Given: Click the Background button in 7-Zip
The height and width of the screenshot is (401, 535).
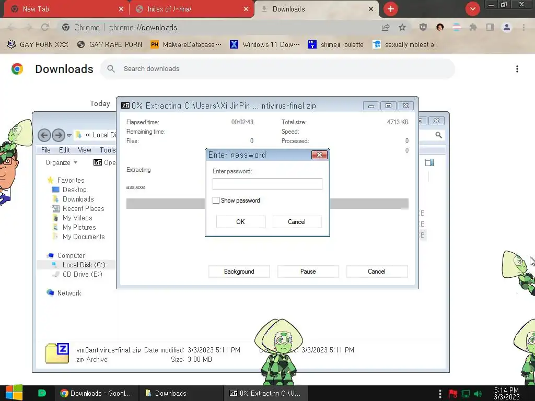Looking at the screenshot, I should pos(239,272).
